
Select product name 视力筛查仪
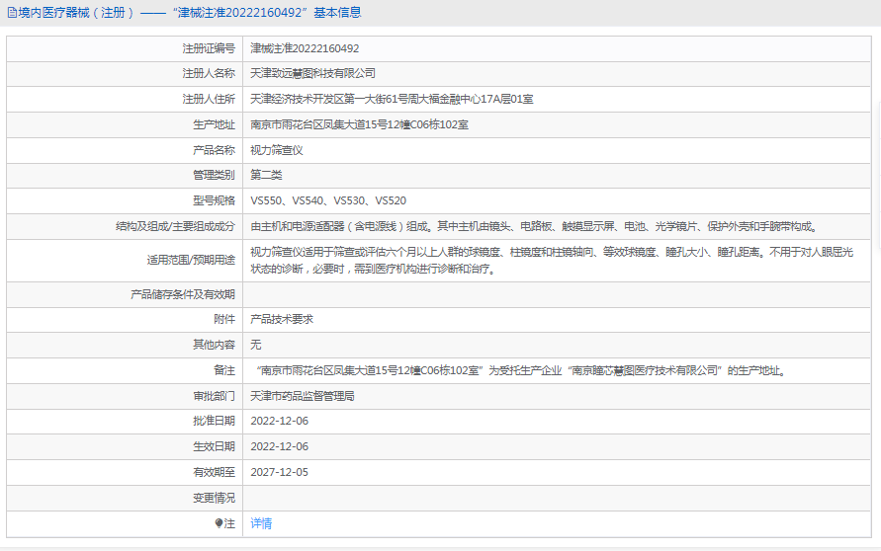tap(277, 150)
